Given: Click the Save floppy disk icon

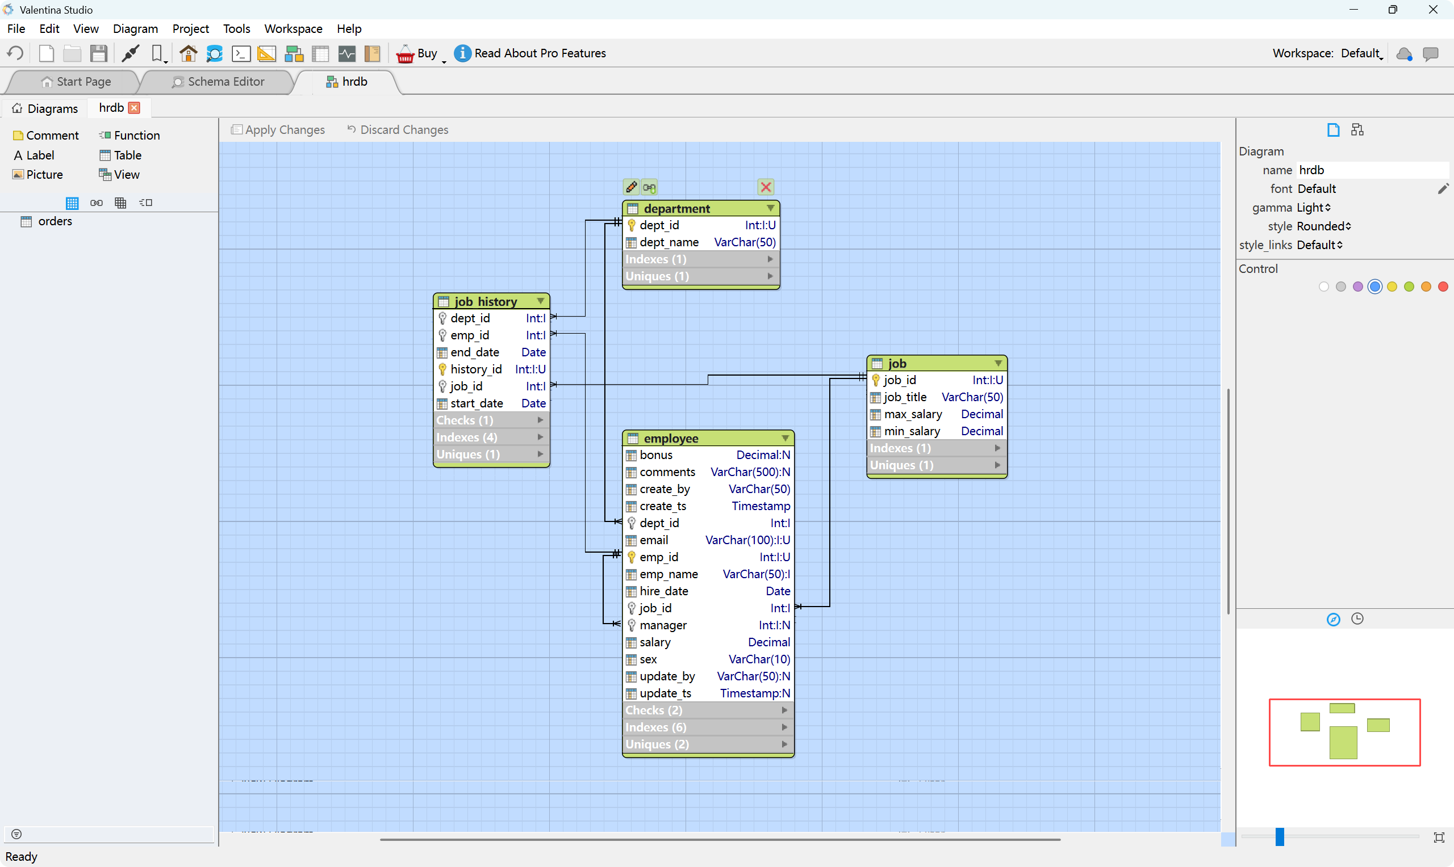Looking at the screenshot, I should point(99,53).
